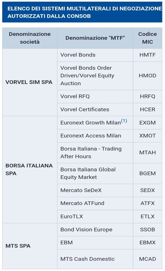Select the MTS SPA company cell
Viewport: 165px width, 271px height.
(30, 246)
